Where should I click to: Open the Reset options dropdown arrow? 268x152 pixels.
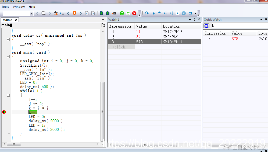(195, 13)
